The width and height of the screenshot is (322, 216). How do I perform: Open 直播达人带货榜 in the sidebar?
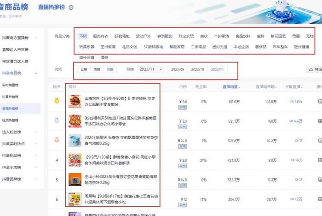15,50
